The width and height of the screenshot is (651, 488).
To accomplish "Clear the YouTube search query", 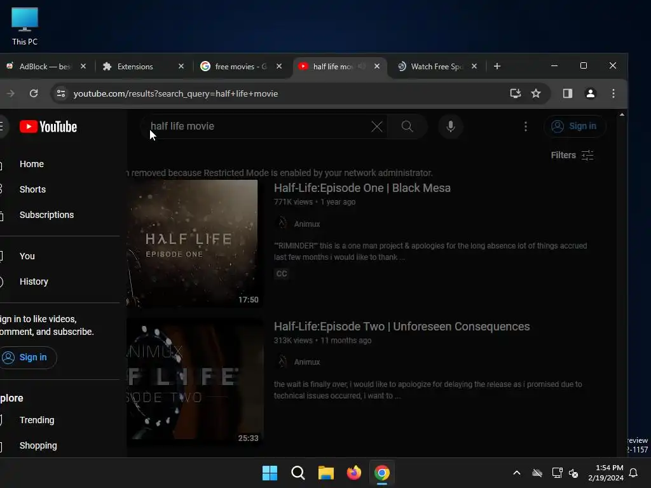I will [x=376, y=126].
